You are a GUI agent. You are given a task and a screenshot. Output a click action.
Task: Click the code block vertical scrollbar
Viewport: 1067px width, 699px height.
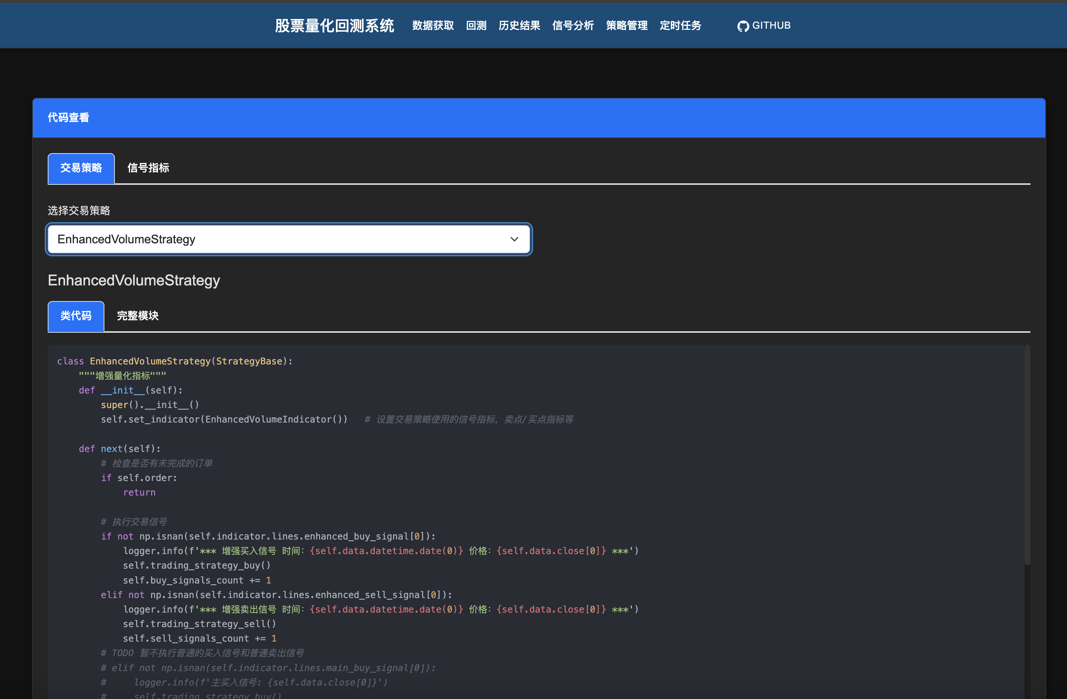point(1027,455)
